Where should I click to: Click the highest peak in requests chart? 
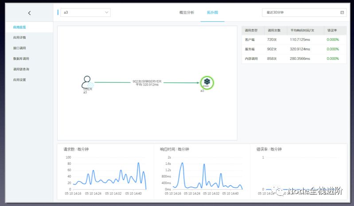click(x=138, y=163)
